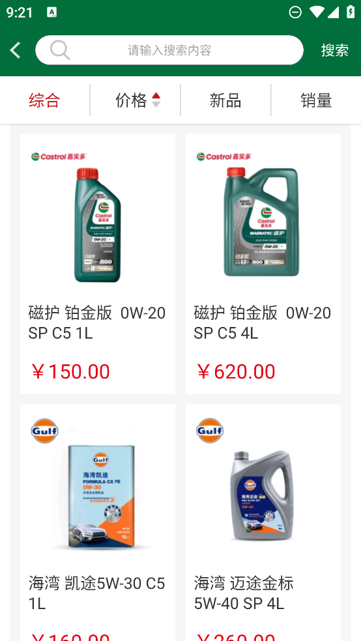This screenshot has height=641, width=361.
Task: Open Castrol 磁护 0W-20 4L jug image
Action: pos(262,222)
